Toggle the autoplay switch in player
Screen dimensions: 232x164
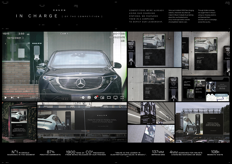coord(82,98)
